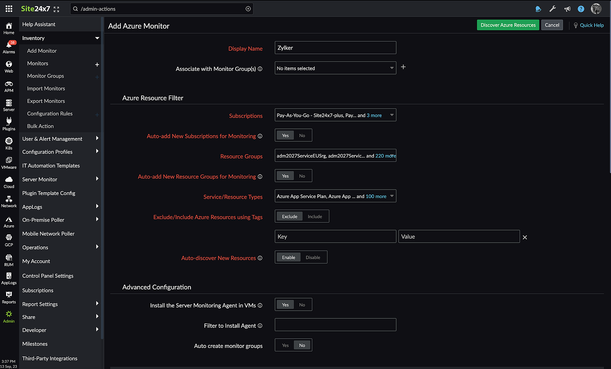Disable Auto-discover New Resources

(313, 257)
